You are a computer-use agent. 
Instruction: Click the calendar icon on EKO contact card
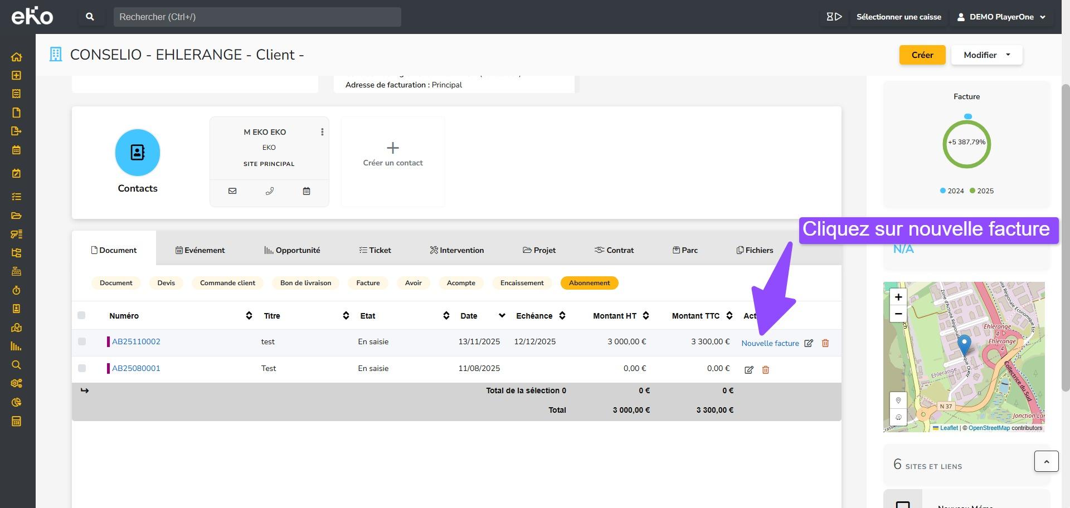(x=307, y=191)
